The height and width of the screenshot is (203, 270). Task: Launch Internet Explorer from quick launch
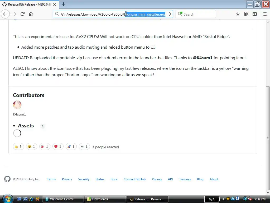31,199
